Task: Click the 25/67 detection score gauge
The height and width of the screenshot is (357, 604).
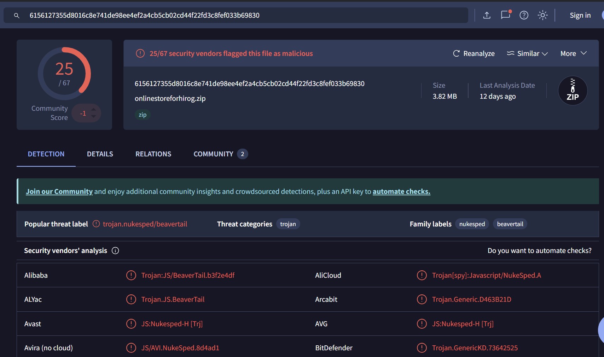Action: [64, 74]
